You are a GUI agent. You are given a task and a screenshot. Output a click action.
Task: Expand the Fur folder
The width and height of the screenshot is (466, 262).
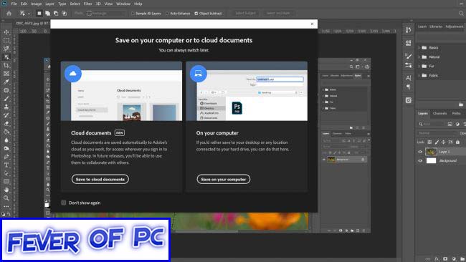(x=419, y=66)
